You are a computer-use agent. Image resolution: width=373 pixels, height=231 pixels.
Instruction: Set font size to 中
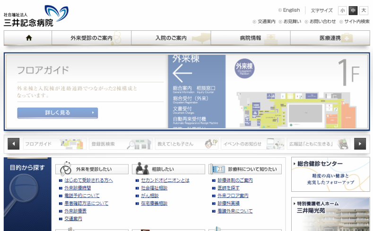353,10
